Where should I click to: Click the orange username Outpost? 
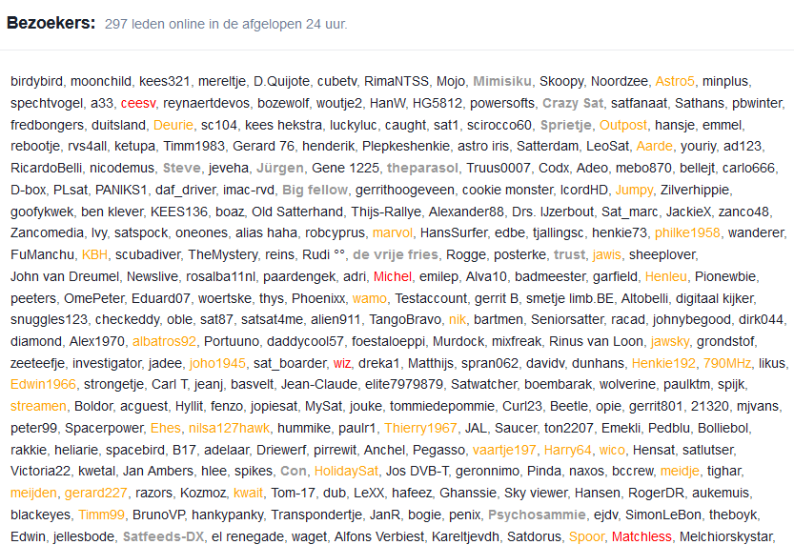point(622,125)
